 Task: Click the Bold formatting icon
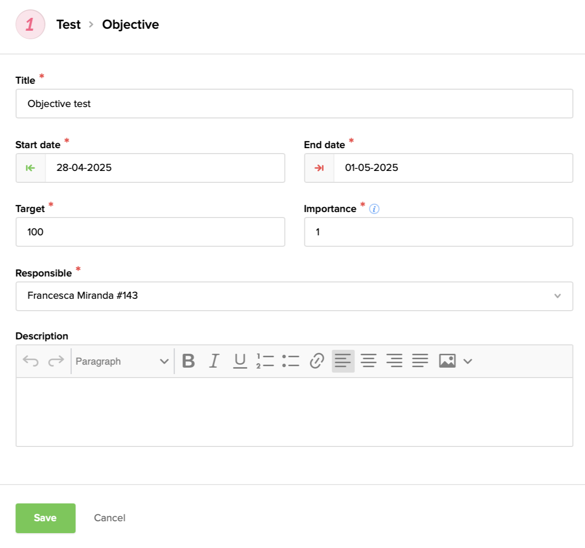tap(188, 361)
